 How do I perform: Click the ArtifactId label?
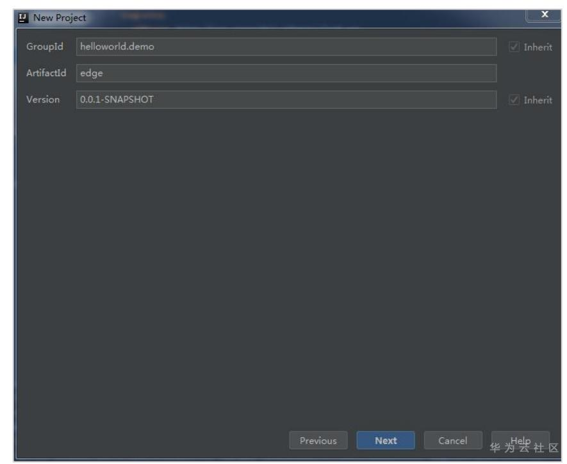[46, 73]
